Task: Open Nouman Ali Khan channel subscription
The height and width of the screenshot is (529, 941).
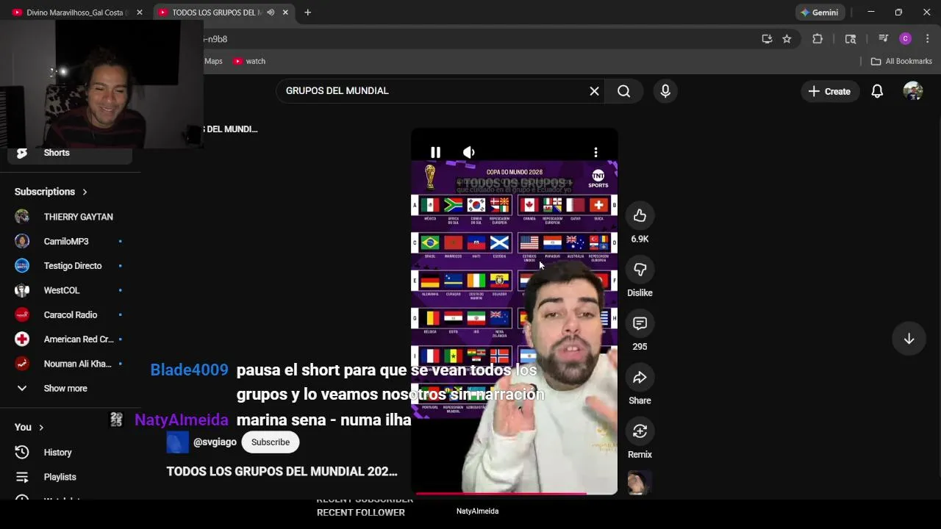Action: 70,364
